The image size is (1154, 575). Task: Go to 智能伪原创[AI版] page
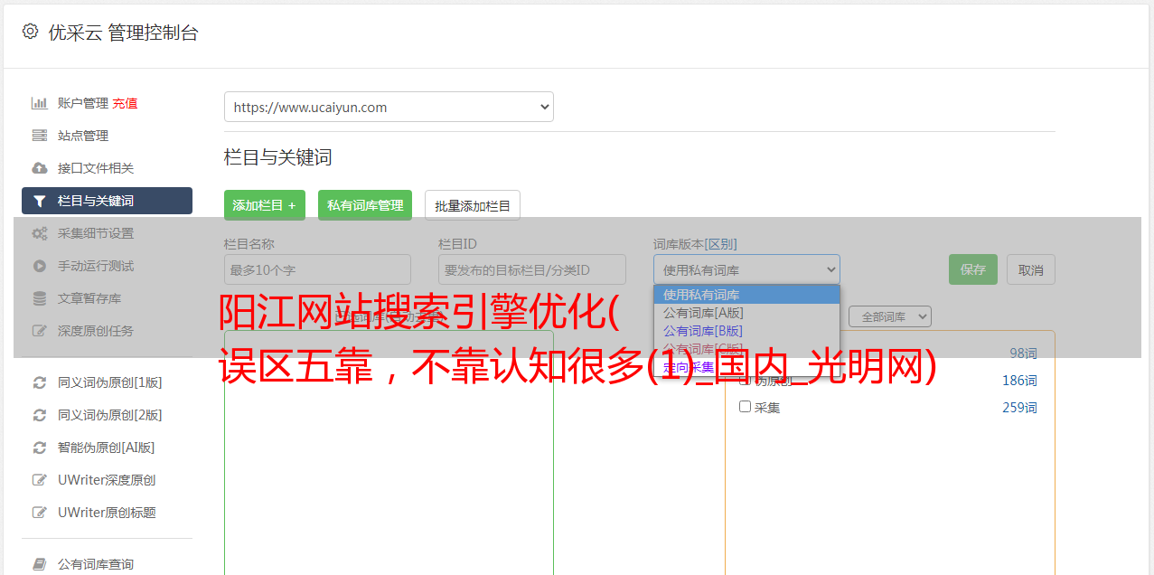tap(106, 448)
